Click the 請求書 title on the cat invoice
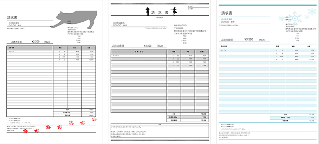The image size is (319, 144). [13, 18]
